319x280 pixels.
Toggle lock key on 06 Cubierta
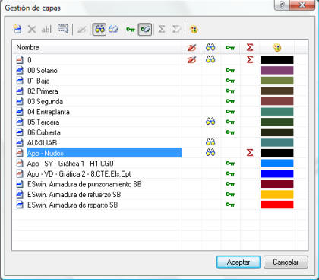230,132
